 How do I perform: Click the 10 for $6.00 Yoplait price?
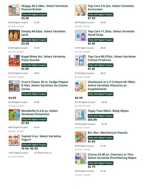(x=30, y=148)
